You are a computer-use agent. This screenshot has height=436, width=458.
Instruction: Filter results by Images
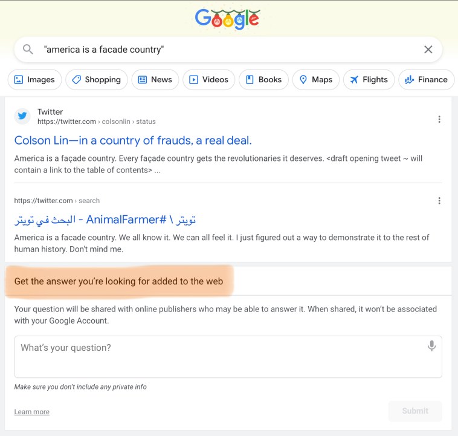click(34, 80)
